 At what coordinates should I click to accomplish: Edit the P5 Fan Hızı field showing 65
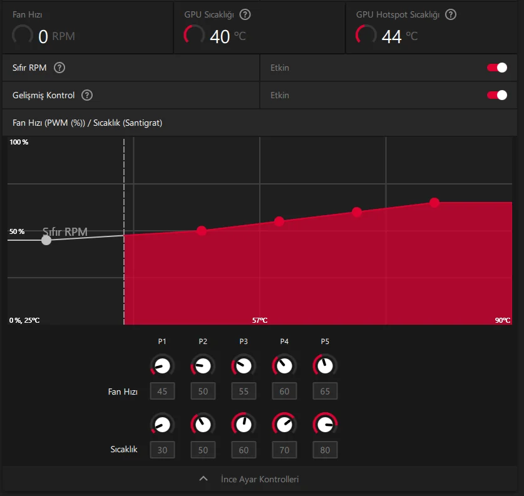point(325,391)
